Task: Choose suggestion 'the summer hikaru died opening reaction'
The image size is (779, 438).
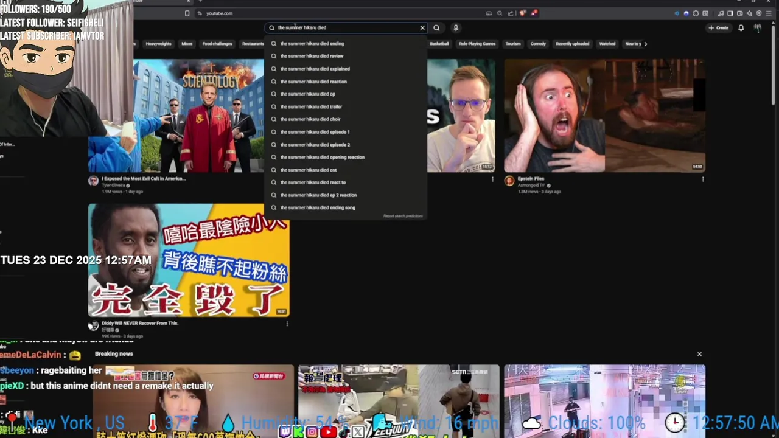Action: [x=345, y=157]
